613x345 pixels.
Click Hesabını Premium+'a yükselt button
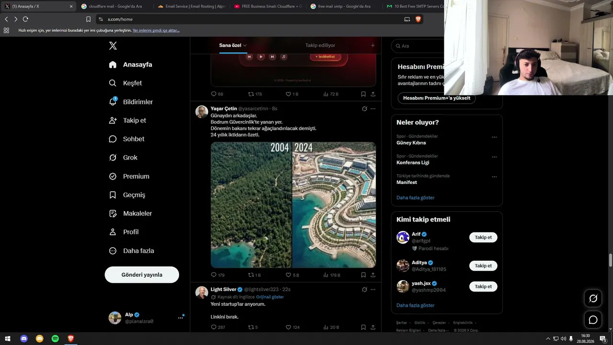point(437,98)
